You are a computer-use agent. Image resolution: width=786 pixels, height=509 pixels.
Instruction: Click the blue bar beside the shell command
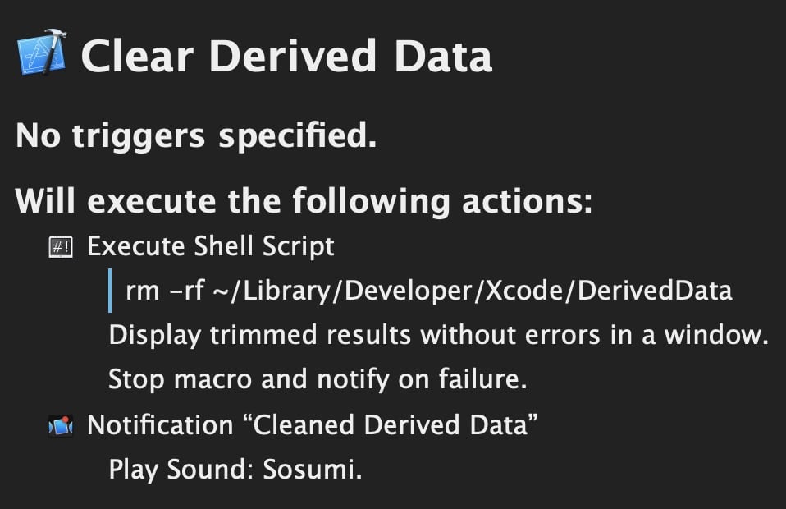pyautogui.click(x=110, y=291)
